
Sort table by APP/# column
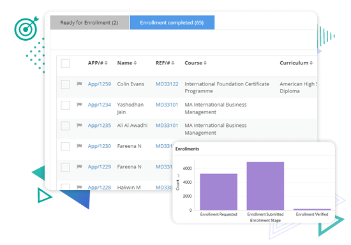pyautogui.click(x=98, y=63)
